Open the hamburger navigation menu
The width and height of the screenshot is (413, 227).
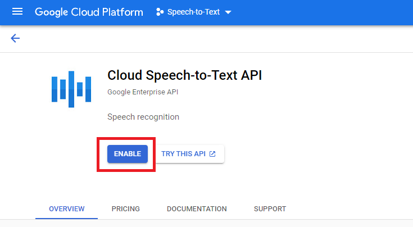click(17, 12)
